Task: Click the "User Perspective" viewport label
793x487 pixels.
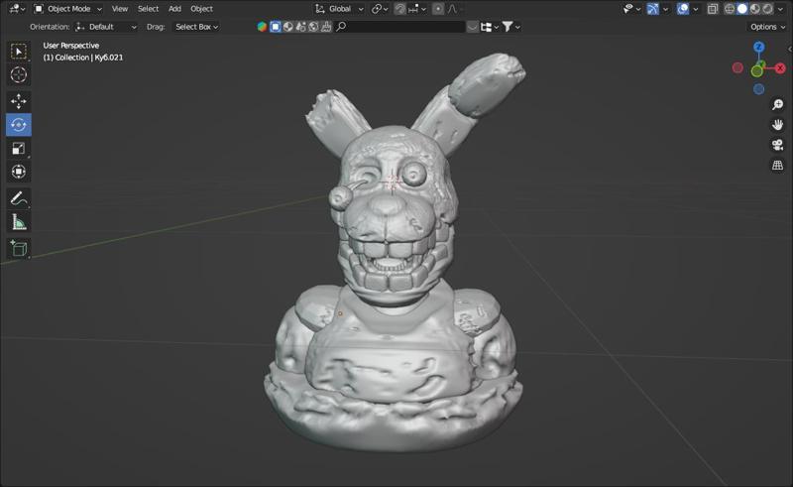Action: pyautogui.click(x=70, y=46)
